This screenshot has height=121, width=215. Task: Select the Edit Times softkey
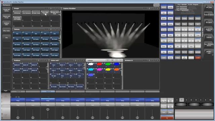[x=209, y=7]
